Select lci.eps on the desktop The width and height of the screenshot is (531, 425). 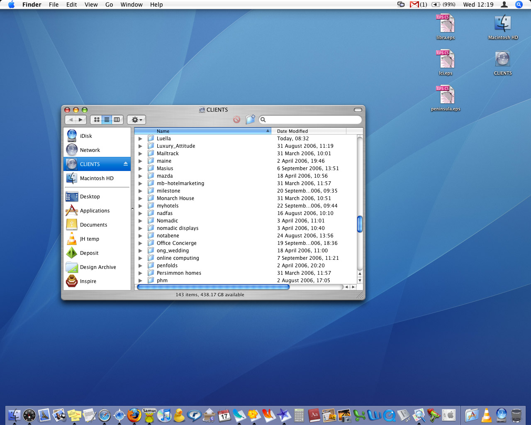coord(446,62)
